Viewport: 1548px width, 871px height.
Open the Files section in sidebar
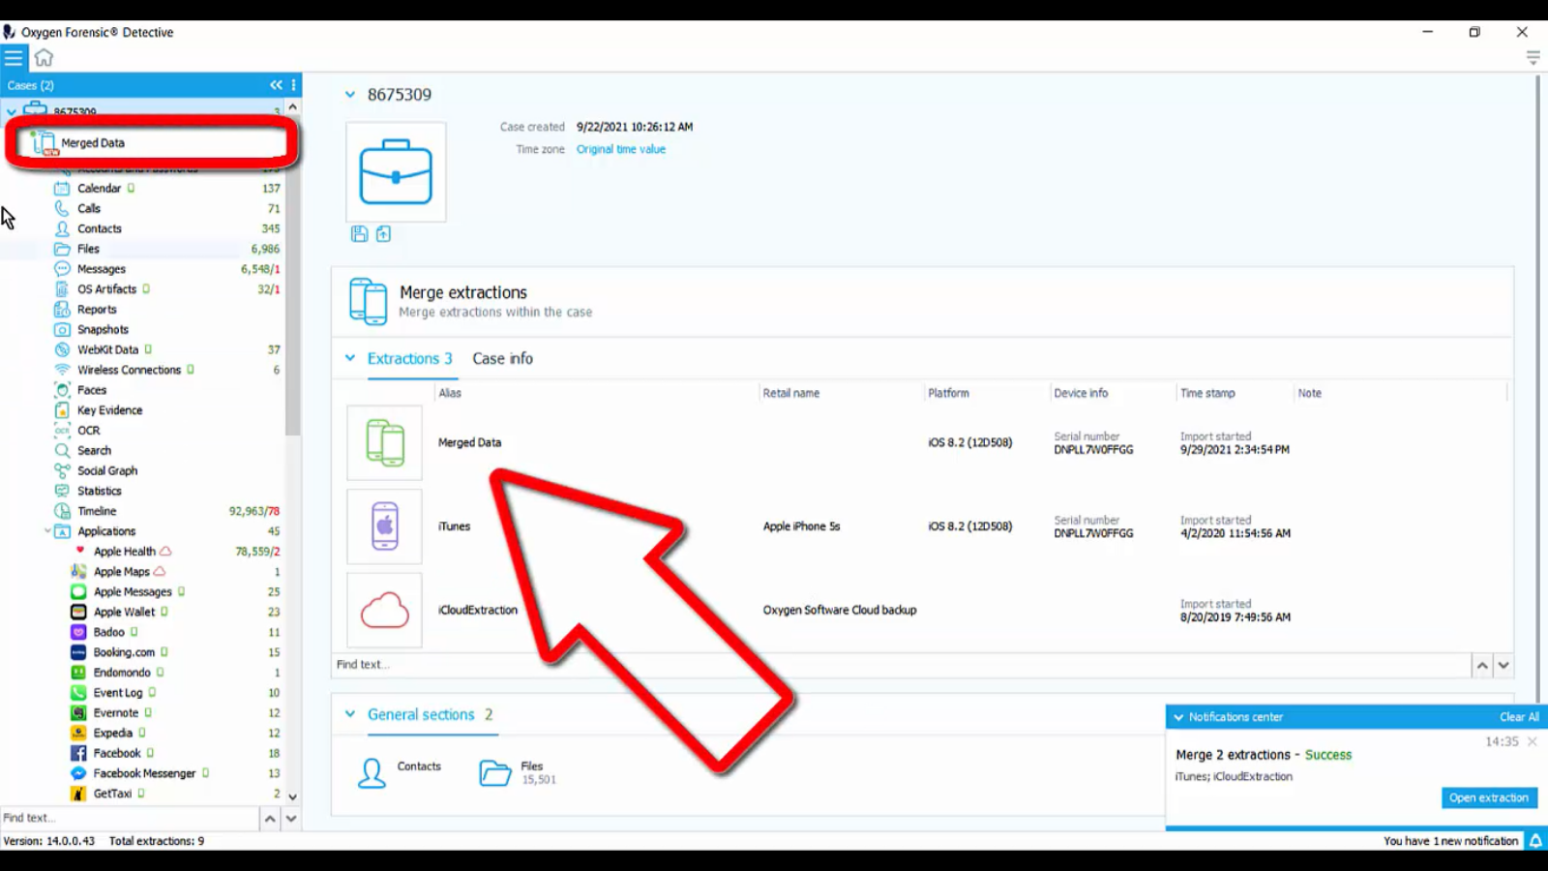click(x=88, y=250)
